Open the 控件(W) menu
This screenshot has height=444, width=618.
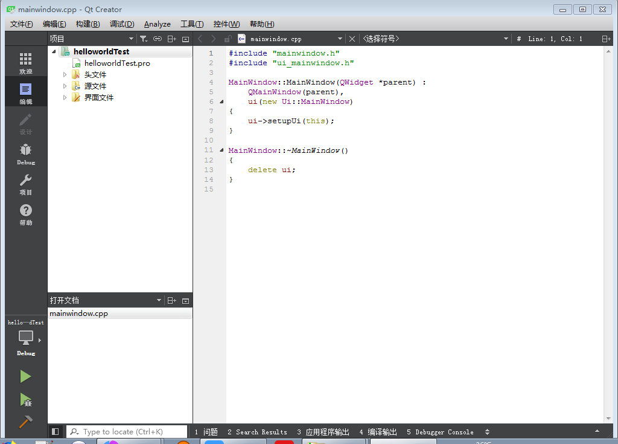tap(226, 24)
